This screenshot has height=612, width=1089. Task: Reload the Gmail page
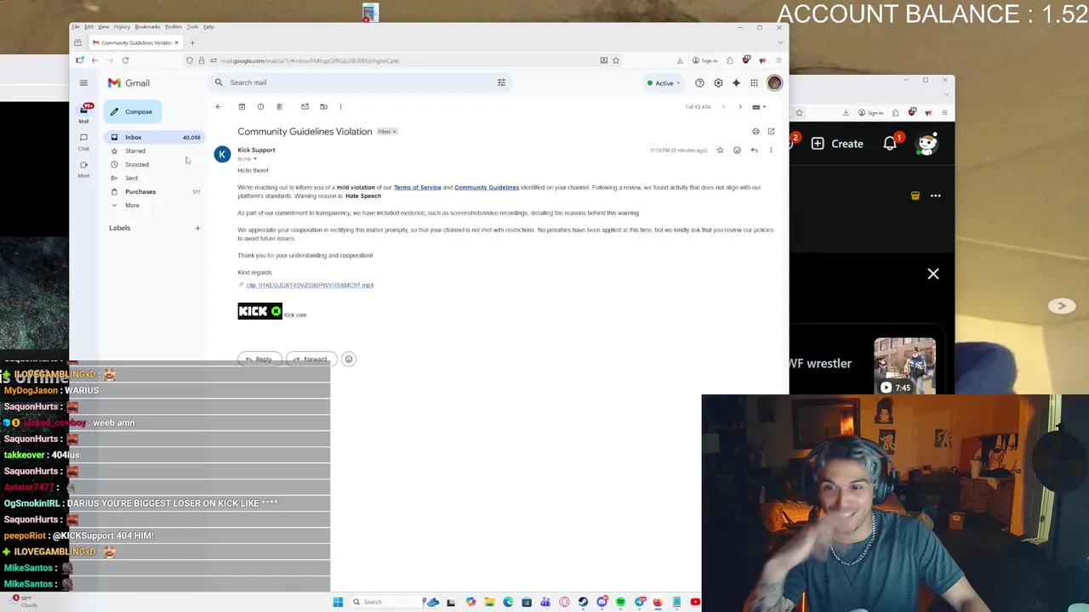click(x=125, y=60)
